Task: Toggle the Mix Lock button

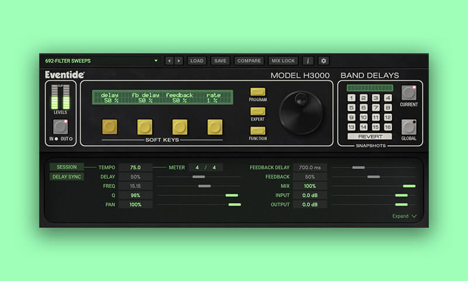Action: click(x=283, y=61)
